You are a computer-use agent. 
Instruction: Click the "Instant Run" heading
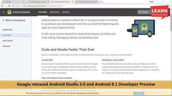tap(47, 60)
